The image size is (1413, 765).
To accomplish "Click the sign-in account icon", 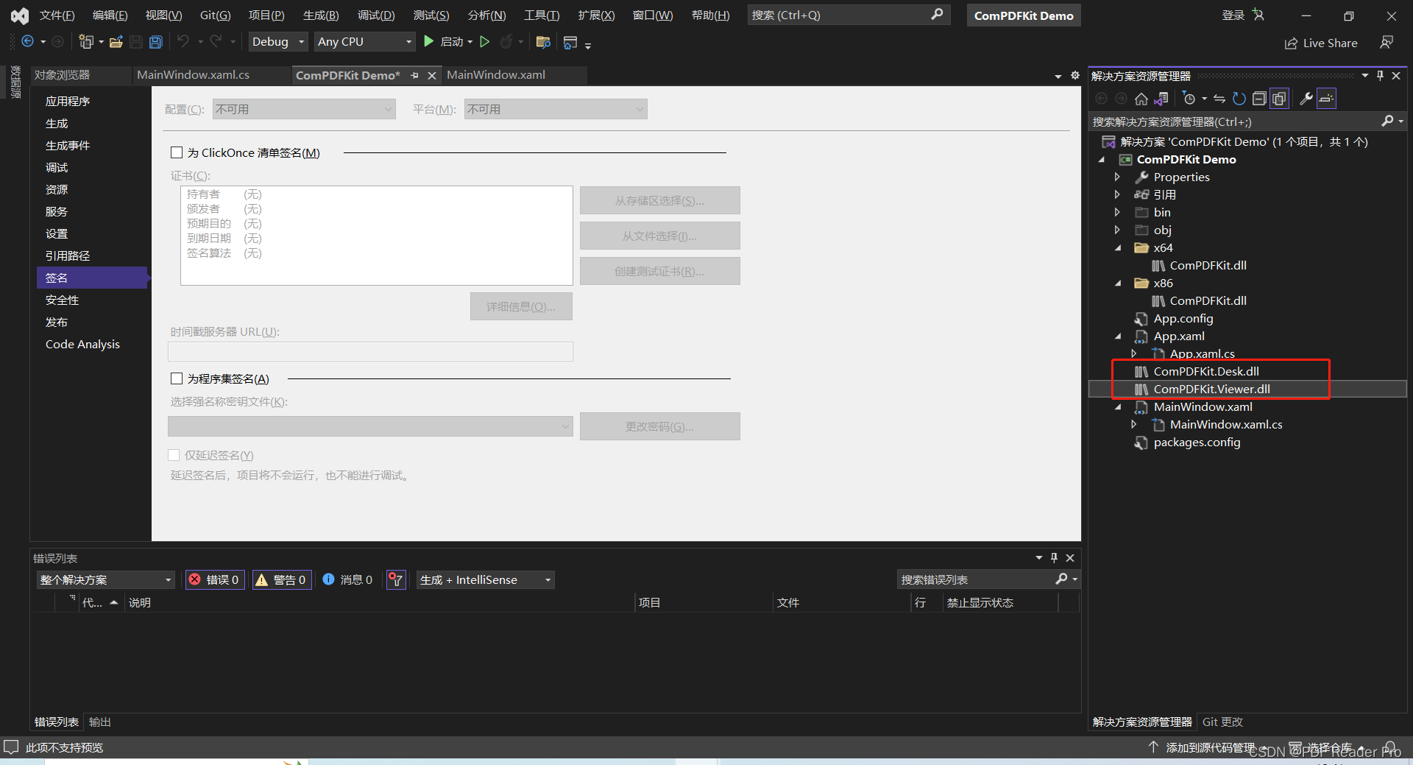I will (x=1258, y=15).
